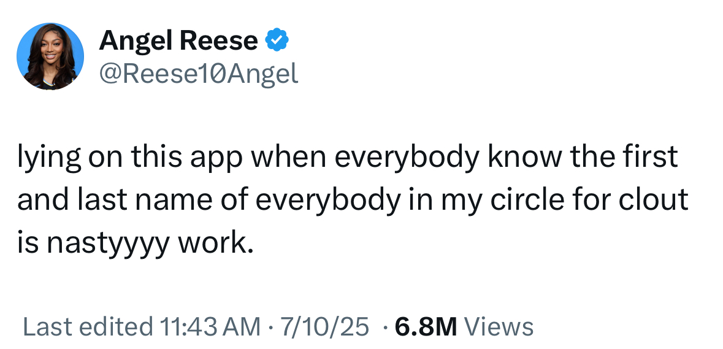723x349 pixels.
Task: Open Angel Reese's profile picture
Action: [x=50, y=56]
